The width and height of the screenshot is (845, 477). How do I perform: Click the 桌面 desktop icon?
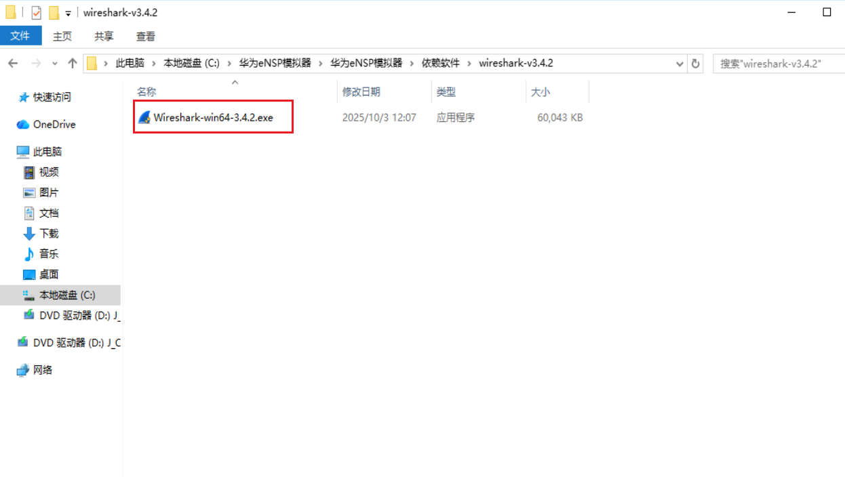[x=29, y=274]
